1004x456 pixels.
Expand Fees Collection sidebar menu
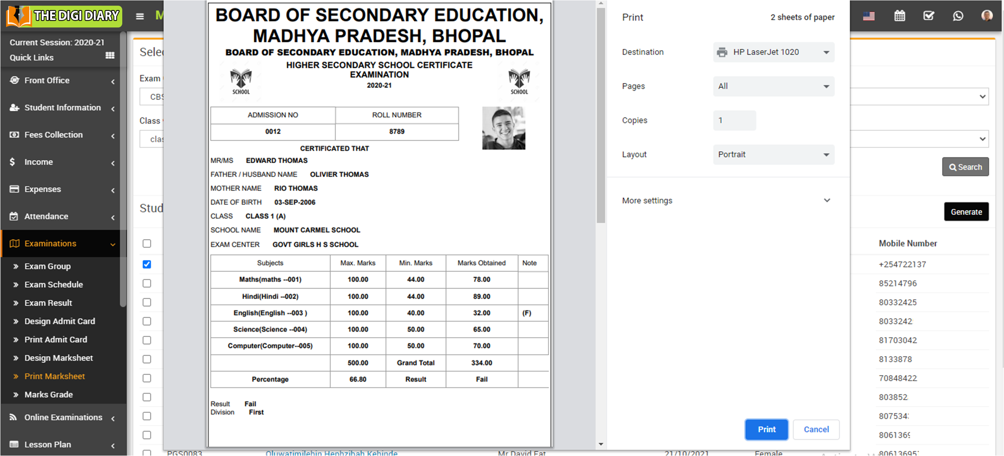coord(53,135)
